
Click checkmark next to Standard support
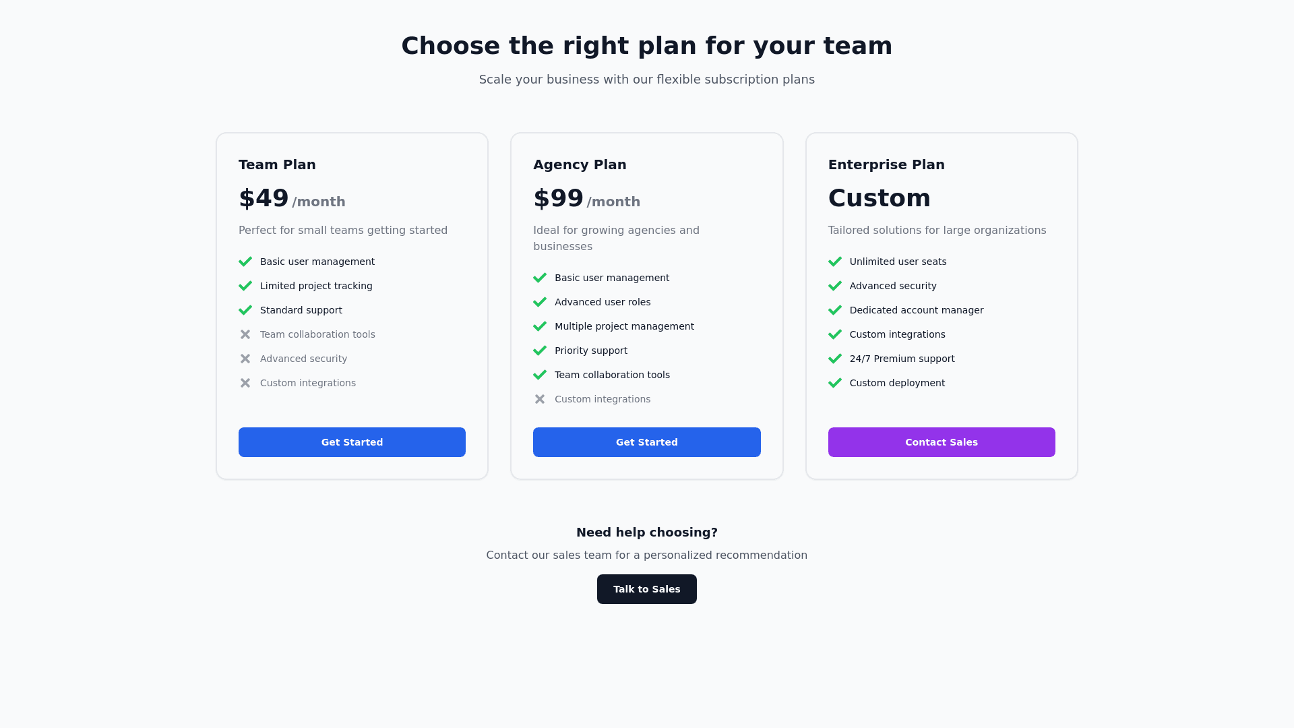point(245,310)
